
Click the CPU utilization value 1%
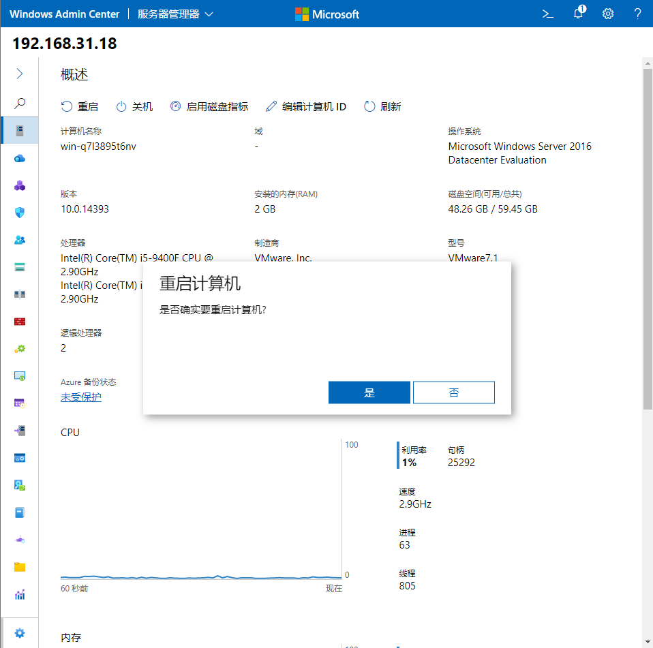point(409,463)
